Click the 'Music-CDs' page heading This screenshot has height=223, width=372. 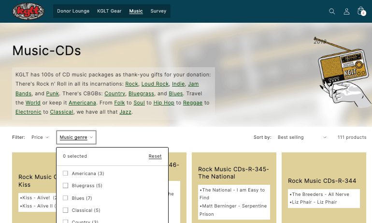(x=46, y=51)
